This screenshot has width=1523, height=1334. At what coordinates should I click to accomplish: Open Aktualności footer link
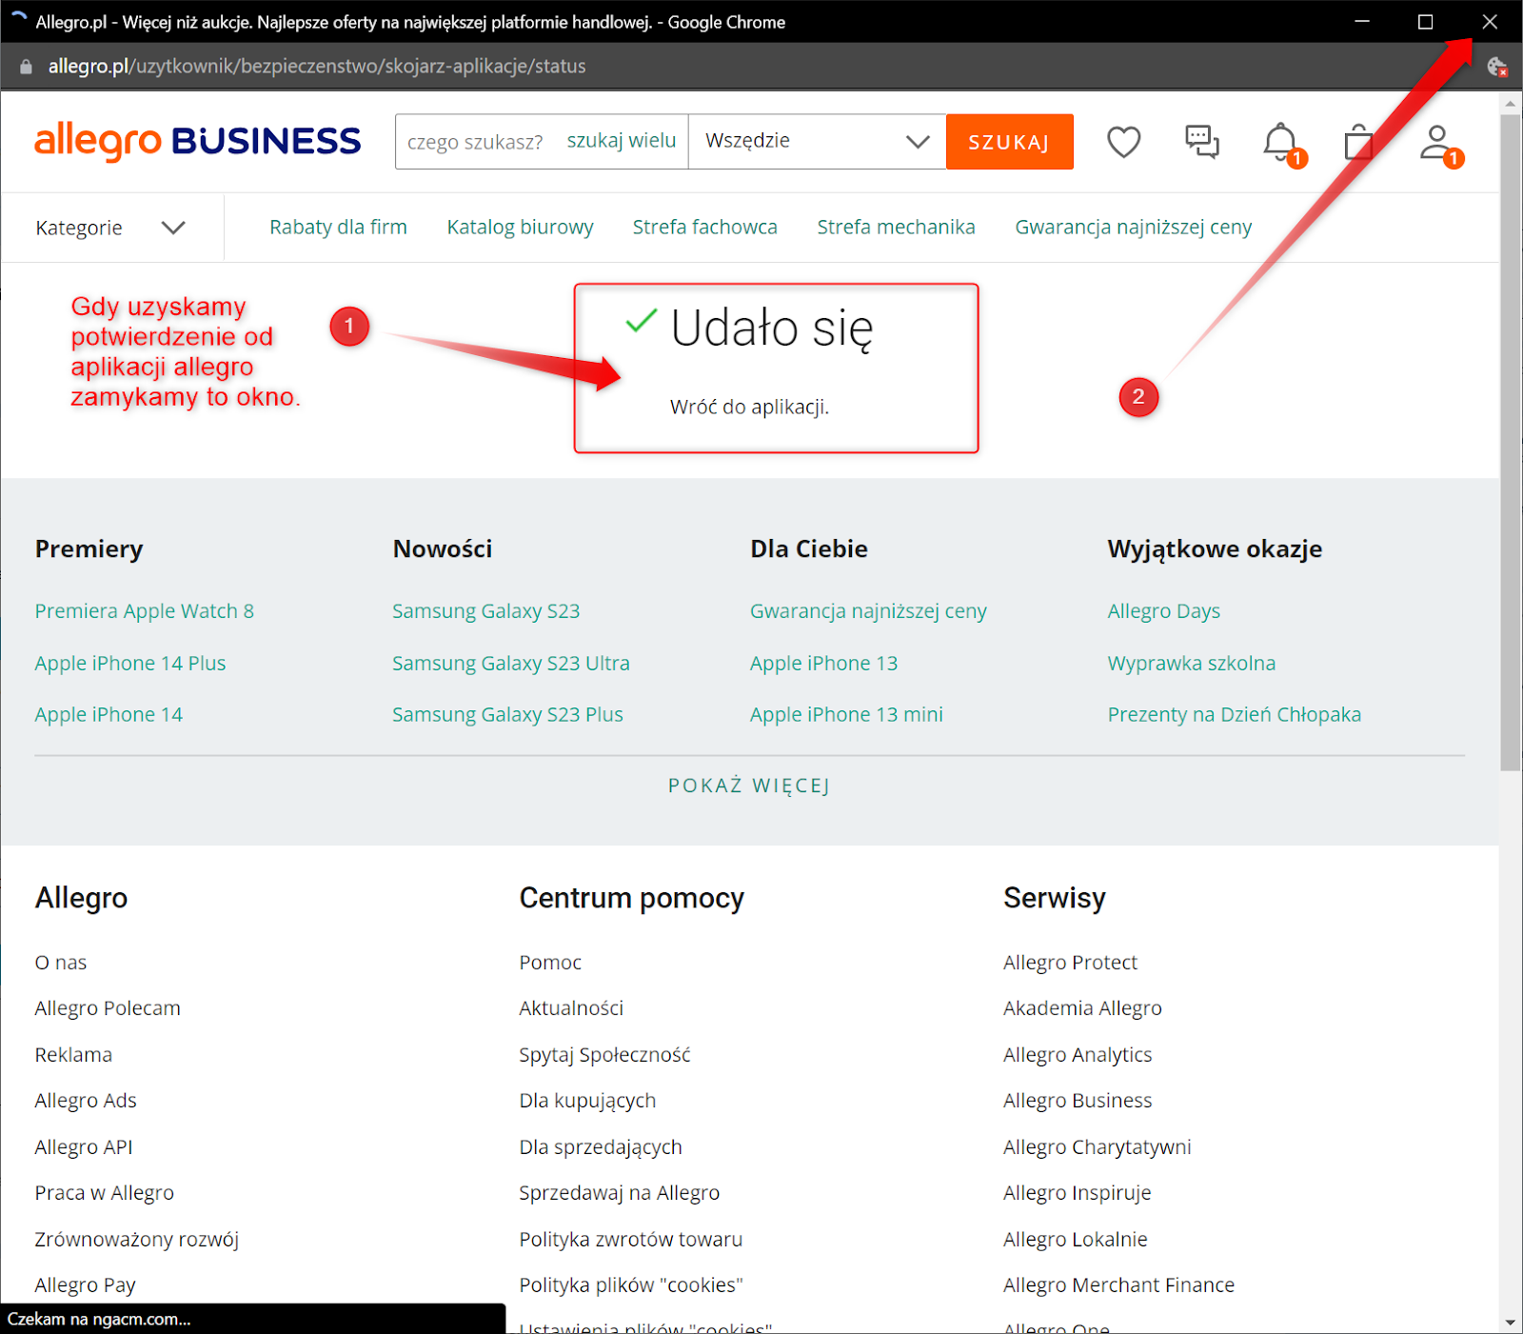[571, 1008]
